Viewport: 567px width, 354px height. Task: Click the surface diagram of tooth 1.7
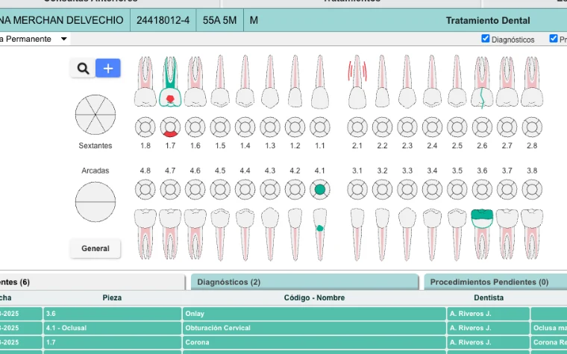[x=170, y=127]
